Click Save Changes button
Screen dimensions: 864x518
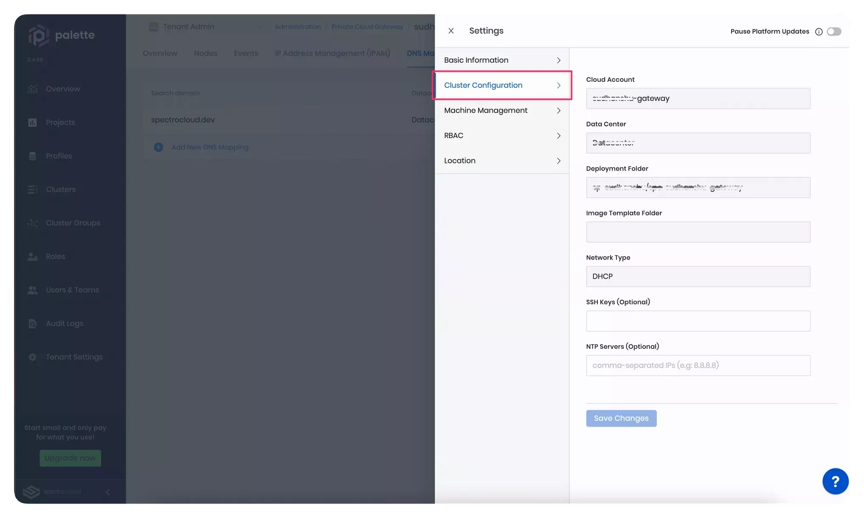pyautogui.click(x=621, y=418)
